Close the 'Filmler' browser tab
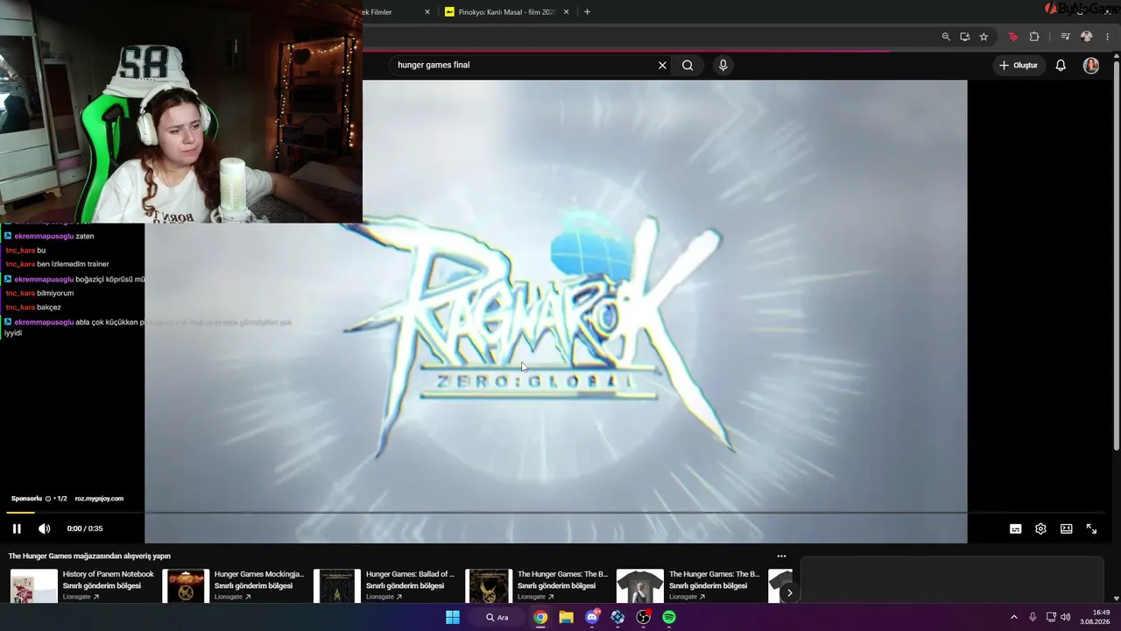Screen dimensions: 1121x631 [x=427, y=12]
